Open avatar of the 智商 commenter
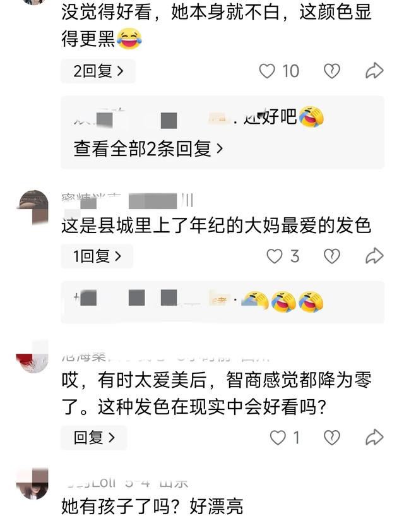Screen dimensions: 404x523 (x=32, y=356)
